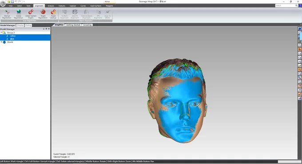302x164 pixels.
Task: Expand the World tree node
Action: pyautogui.click(x=1, y=42)
